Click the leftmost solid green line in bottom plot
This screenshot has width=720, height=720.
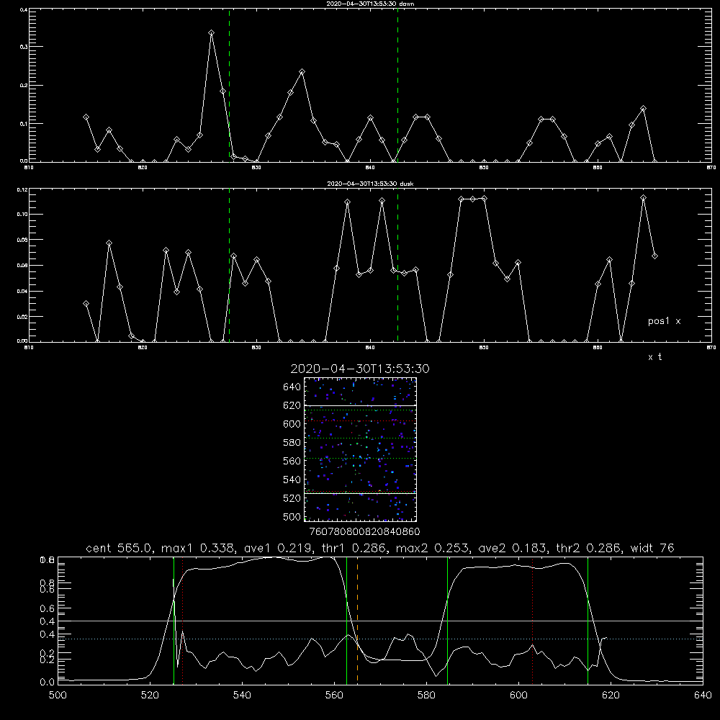coord(174,621)
